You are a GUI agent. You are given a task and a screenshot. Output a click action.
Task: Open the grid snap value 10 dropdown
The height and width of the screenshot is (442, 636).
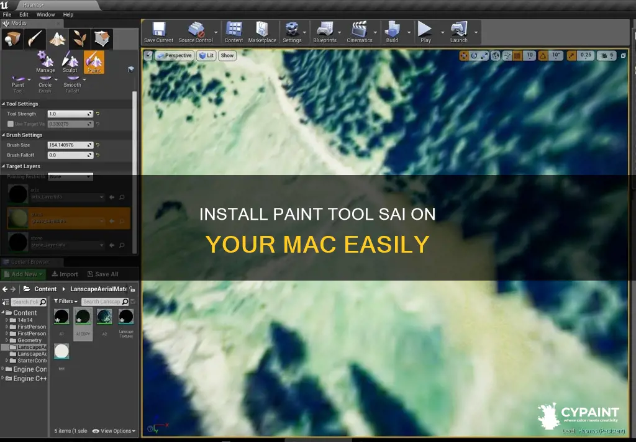tap(529, 56)
